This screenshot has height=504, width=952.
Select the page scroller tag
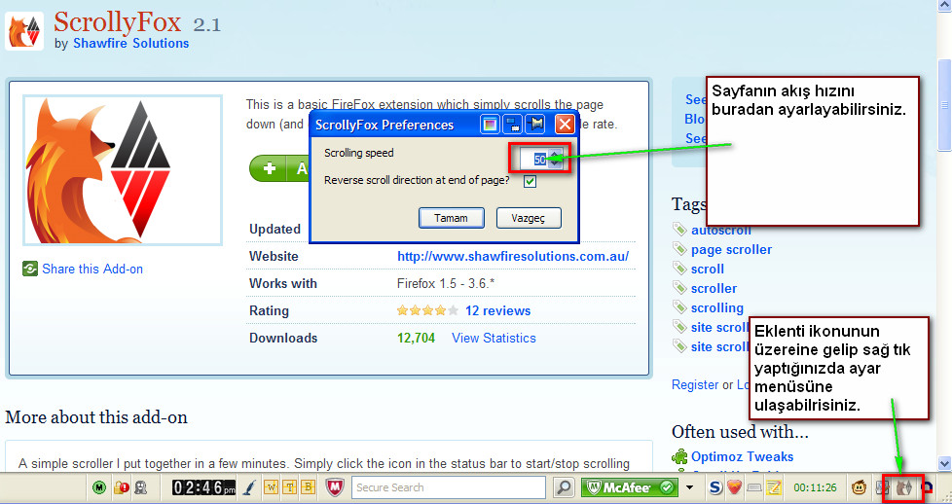pos(732,249)
